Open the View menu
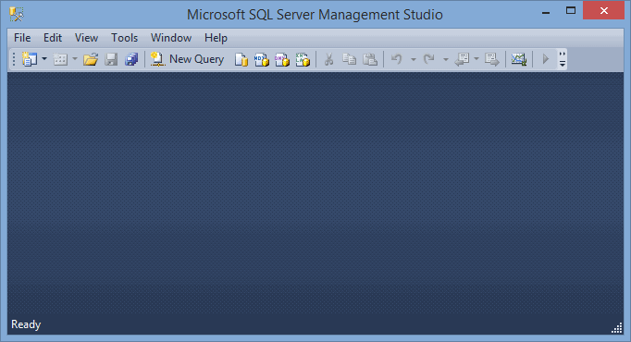 point(86,38)
